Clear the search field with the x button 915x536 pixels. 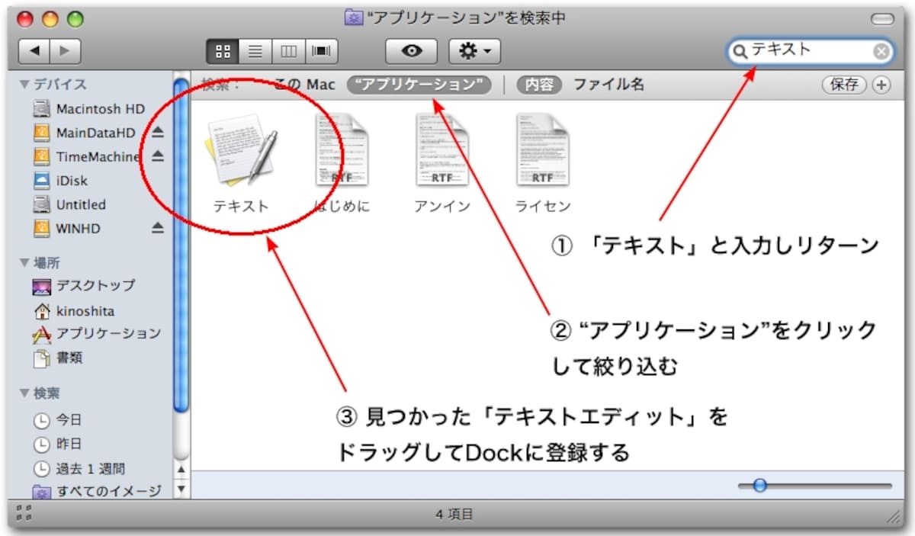[880, 51]
